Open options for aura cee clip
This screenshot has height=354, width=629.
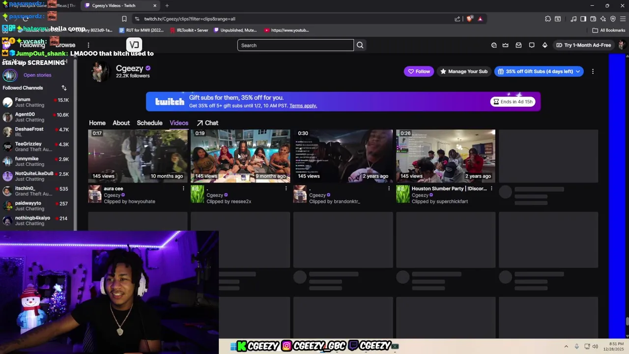(183, 188)
